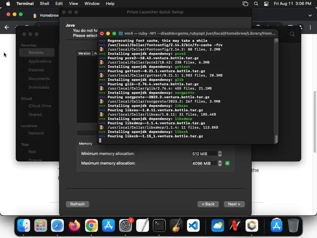Click the Stage Manager windows icon in menu bar
Screen dimensions: 317x238
(x=245, y=4)
